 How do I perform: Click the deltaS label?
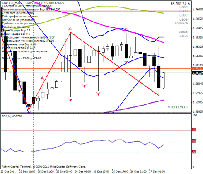183,36
